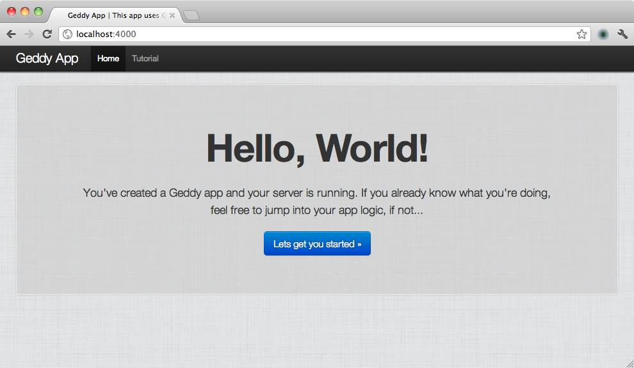Bookmark page with the star icon

[581, 34]
